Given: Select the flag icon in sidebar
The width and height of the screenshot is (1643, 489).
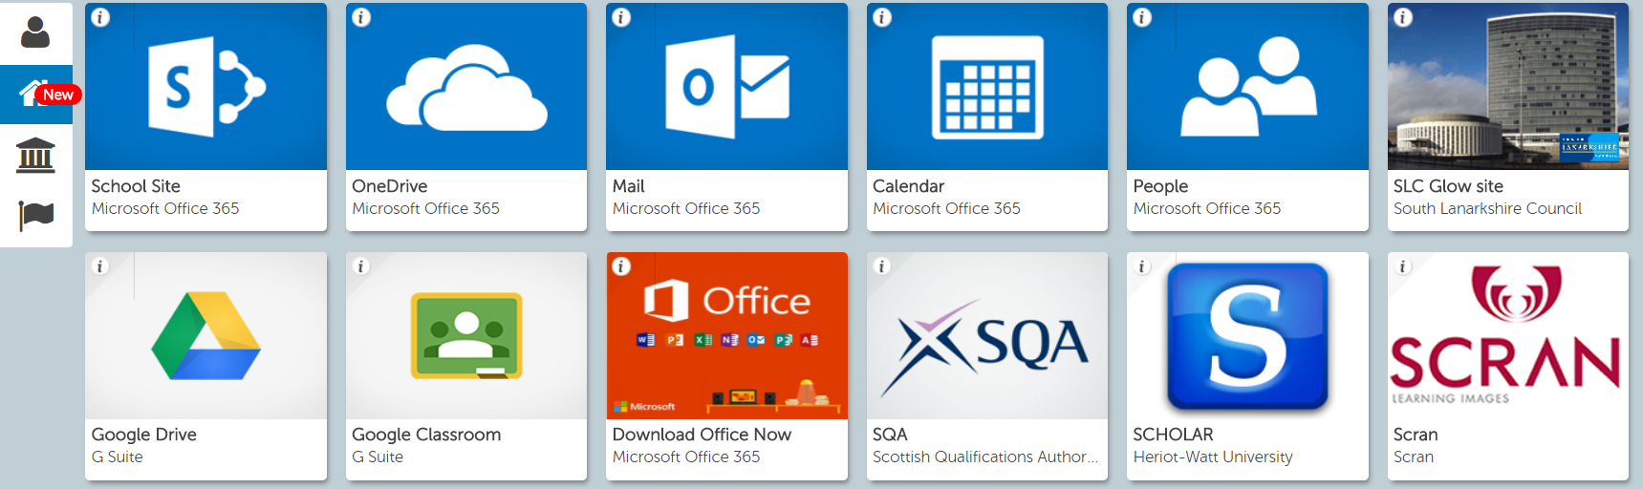Looking at the screenshot, I should click(35, 215).
